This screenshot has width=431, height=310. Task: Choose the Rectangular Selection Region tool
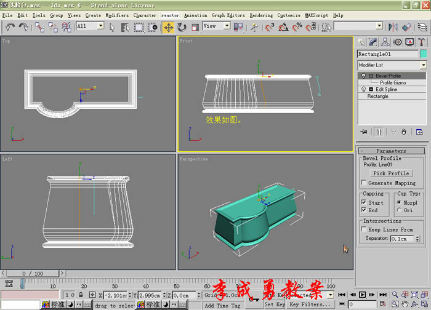click(x=139, y=28)
